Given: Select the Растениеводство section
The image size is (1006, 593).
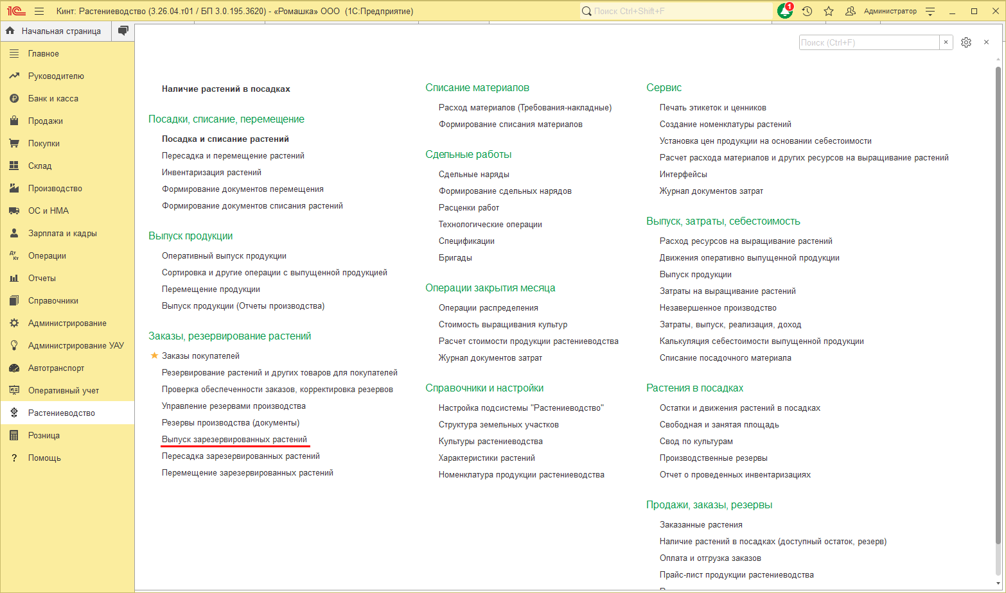Looking at the screenshot, I should pos(67,413).
